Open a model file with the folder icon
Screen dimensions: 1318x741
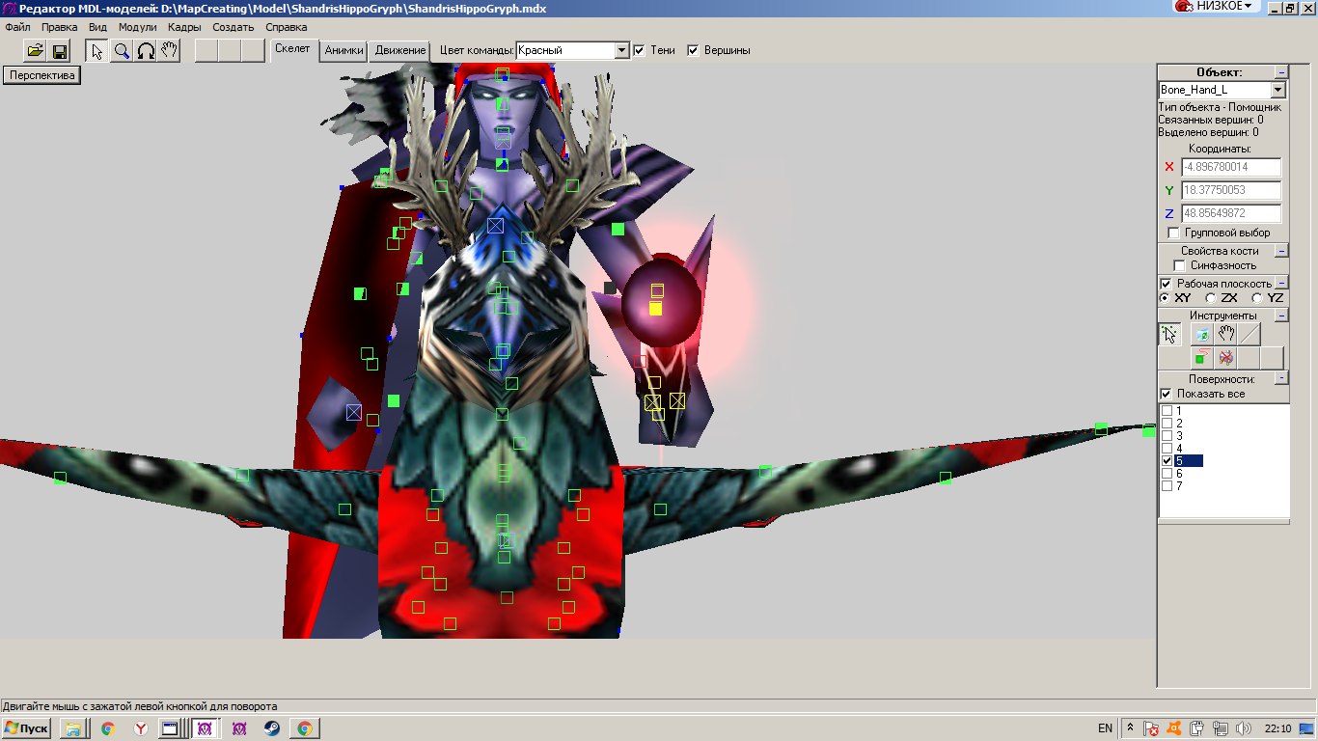coord(35,50)
